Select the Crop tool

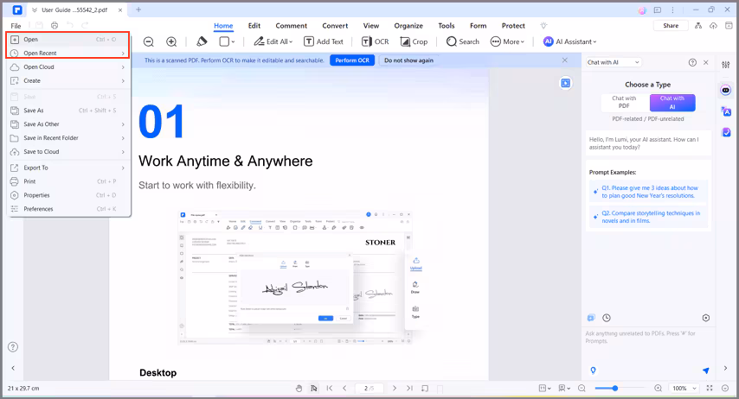(414, 41)
